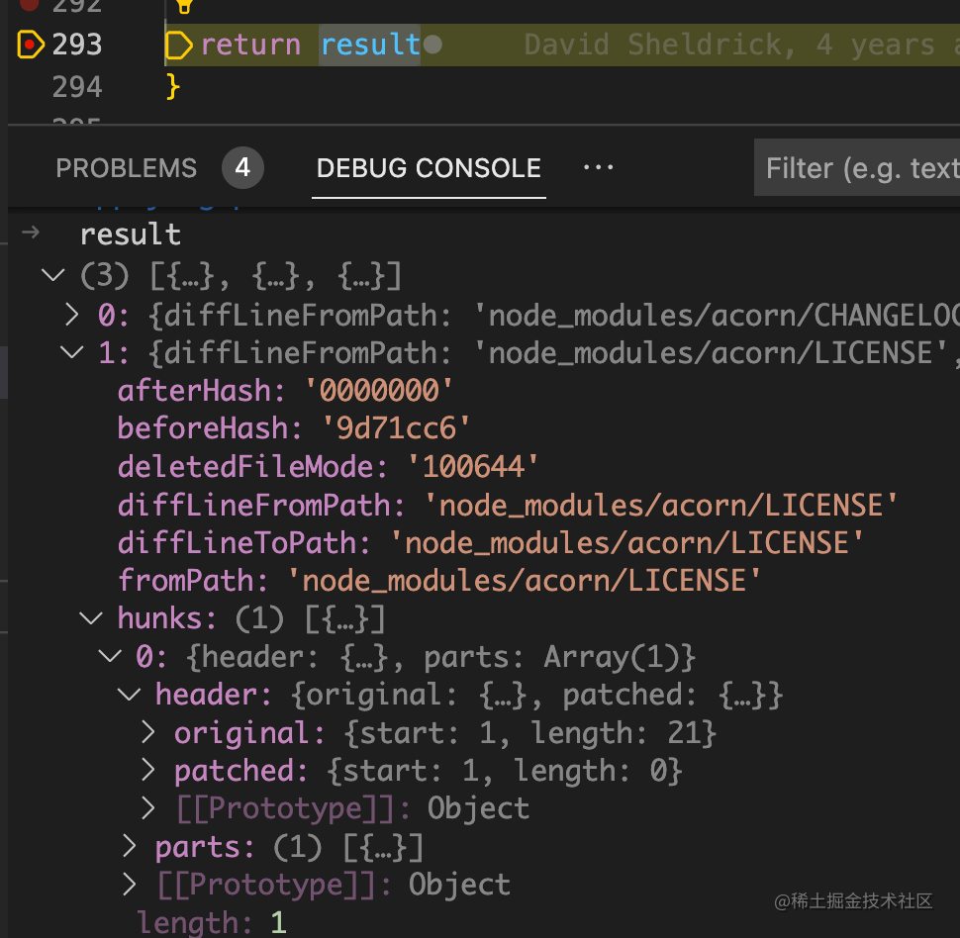This screenshot has height=938, width=960.
Task: Click the closing brace on line 294
Action: pos(172,86)
